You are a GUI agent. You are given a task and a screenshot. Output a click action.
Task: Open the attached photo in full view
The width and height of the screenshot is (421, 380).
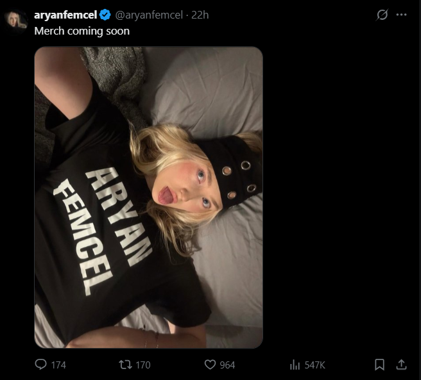click(148, 197)
